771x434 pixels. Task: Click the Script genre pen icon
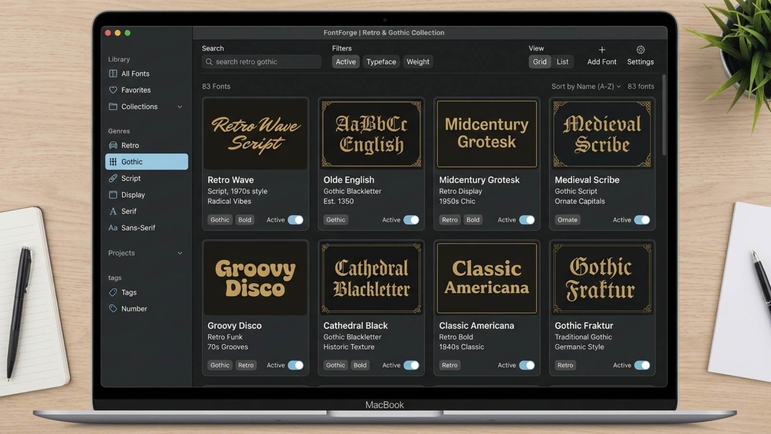[113, 178]
